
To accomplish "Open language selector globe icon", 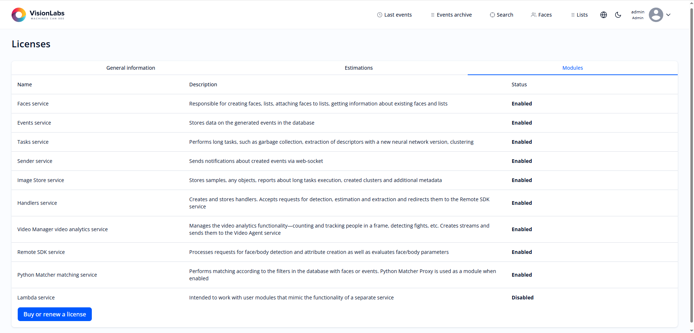I will click(x=604, y=15).
